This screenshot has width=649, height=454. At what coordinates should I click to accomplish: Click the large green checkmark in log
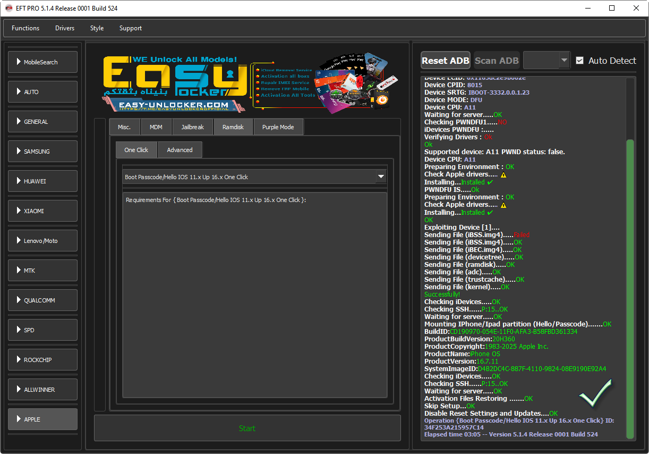click(595, 393)
